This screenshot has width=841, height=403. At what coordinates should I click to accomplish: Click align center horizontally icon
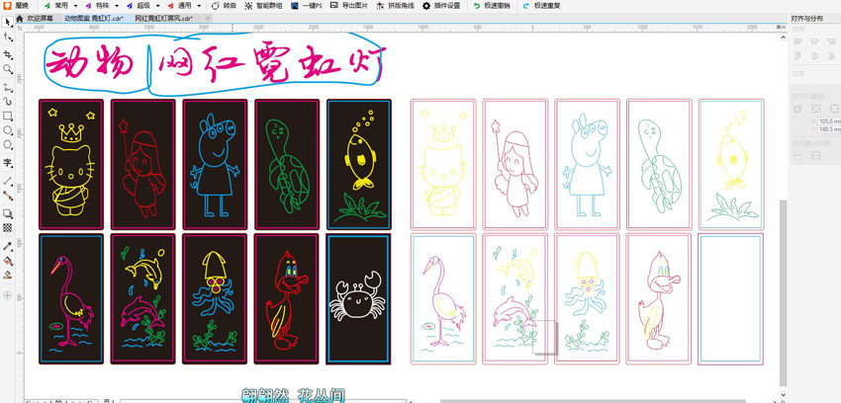814,41
